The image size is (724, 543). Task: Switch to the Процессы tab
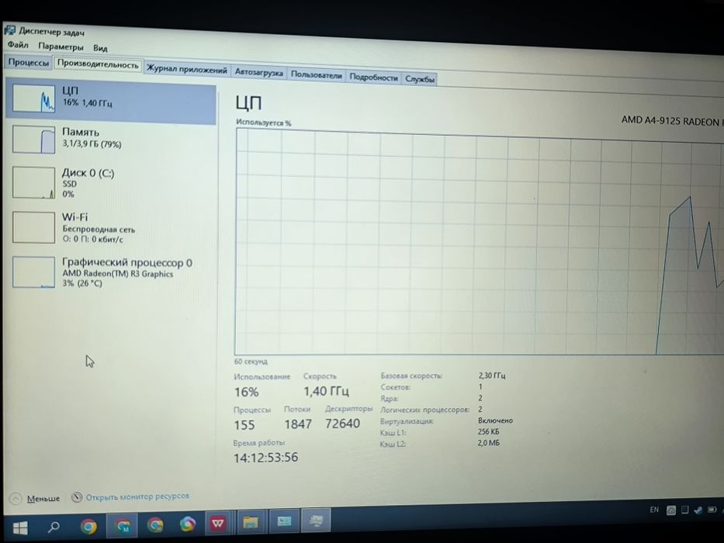pos(28,62)
